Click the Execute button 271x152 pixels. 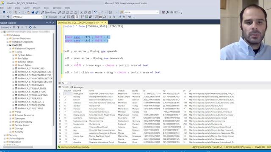(51, 17)
